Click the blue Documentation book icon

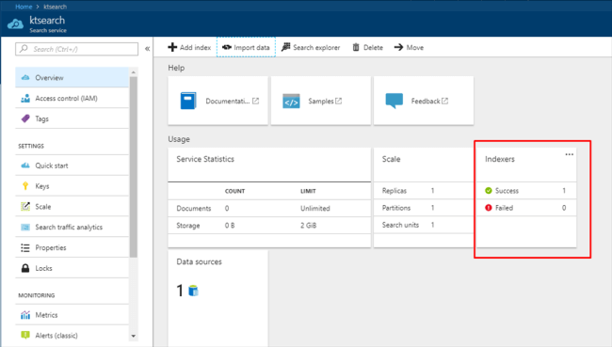pos(188,101)
